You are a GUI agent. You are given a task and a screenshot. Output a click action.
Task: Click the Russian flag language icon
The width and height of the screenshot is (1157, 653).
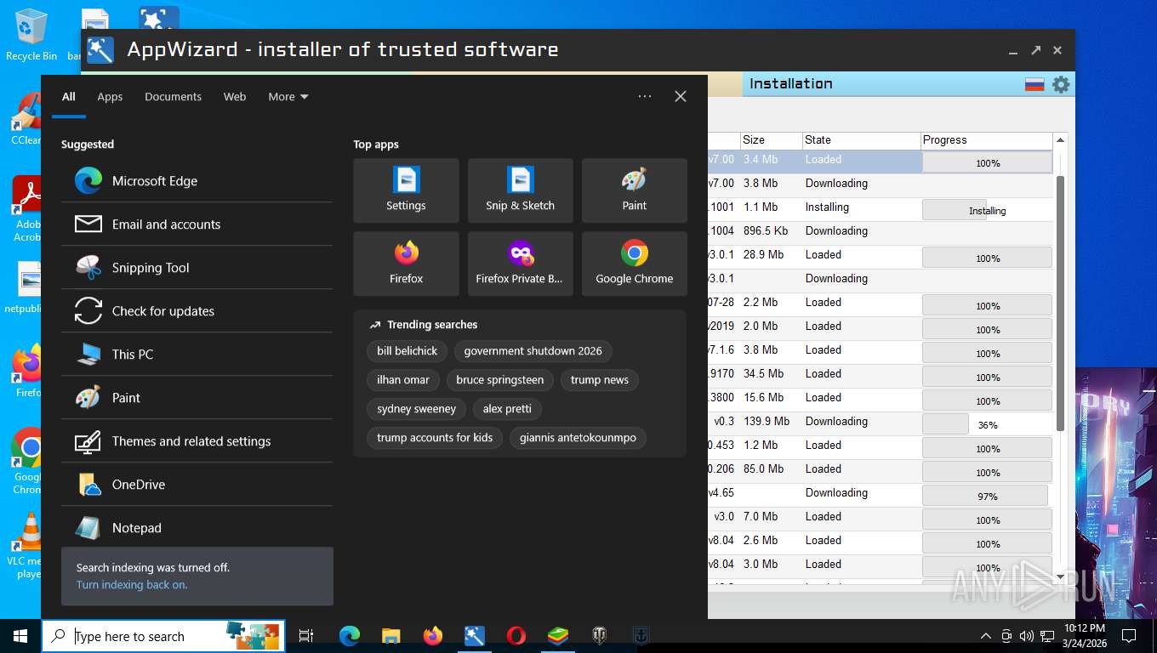[x=1034, y=84]
